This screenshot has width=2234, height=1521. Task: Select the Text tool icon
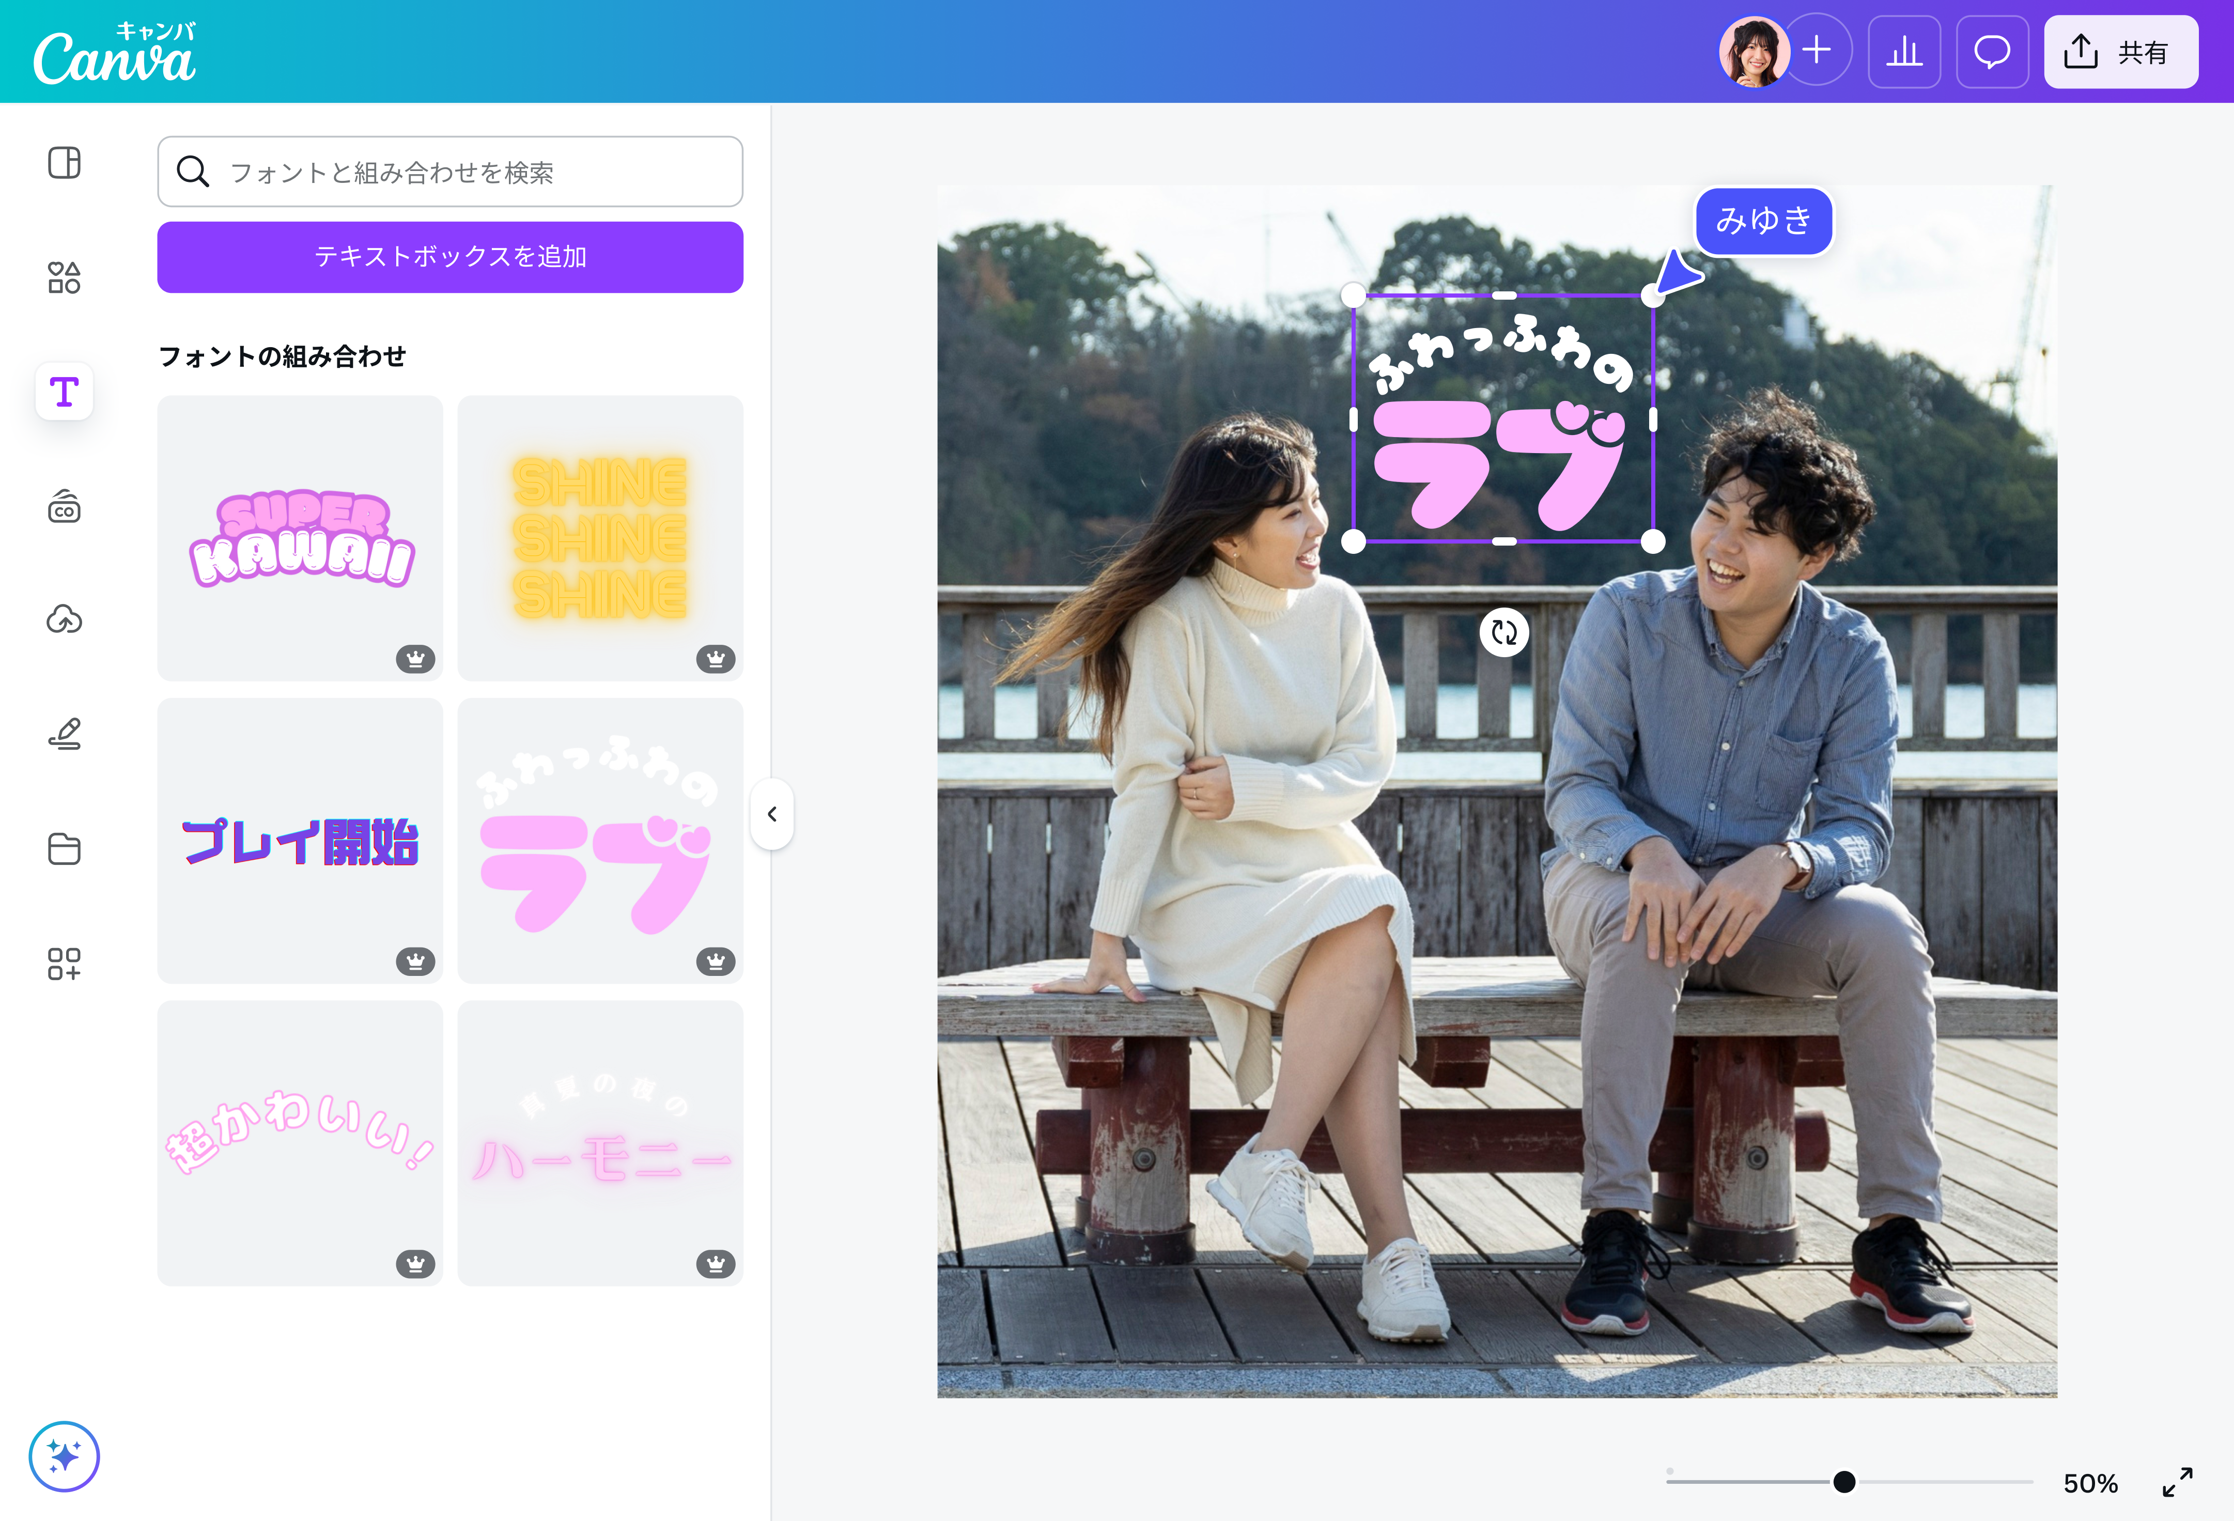point(65,391)
